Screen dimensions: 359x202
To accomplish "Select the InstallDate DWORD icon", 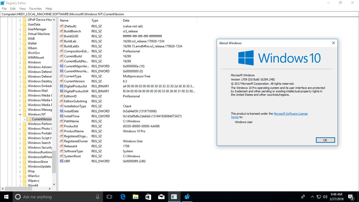I will pos(61,111).
